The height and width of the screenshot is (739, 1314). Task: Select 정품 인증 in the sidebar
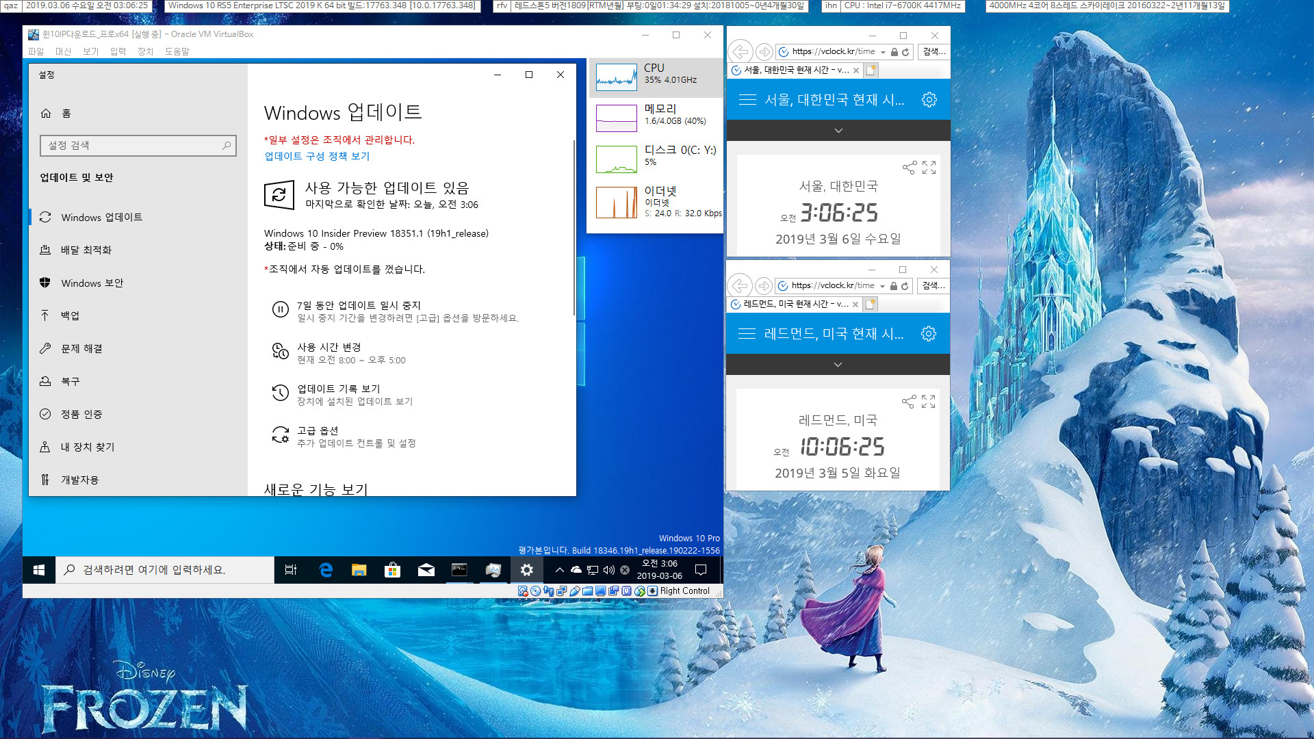pos(138,414)
